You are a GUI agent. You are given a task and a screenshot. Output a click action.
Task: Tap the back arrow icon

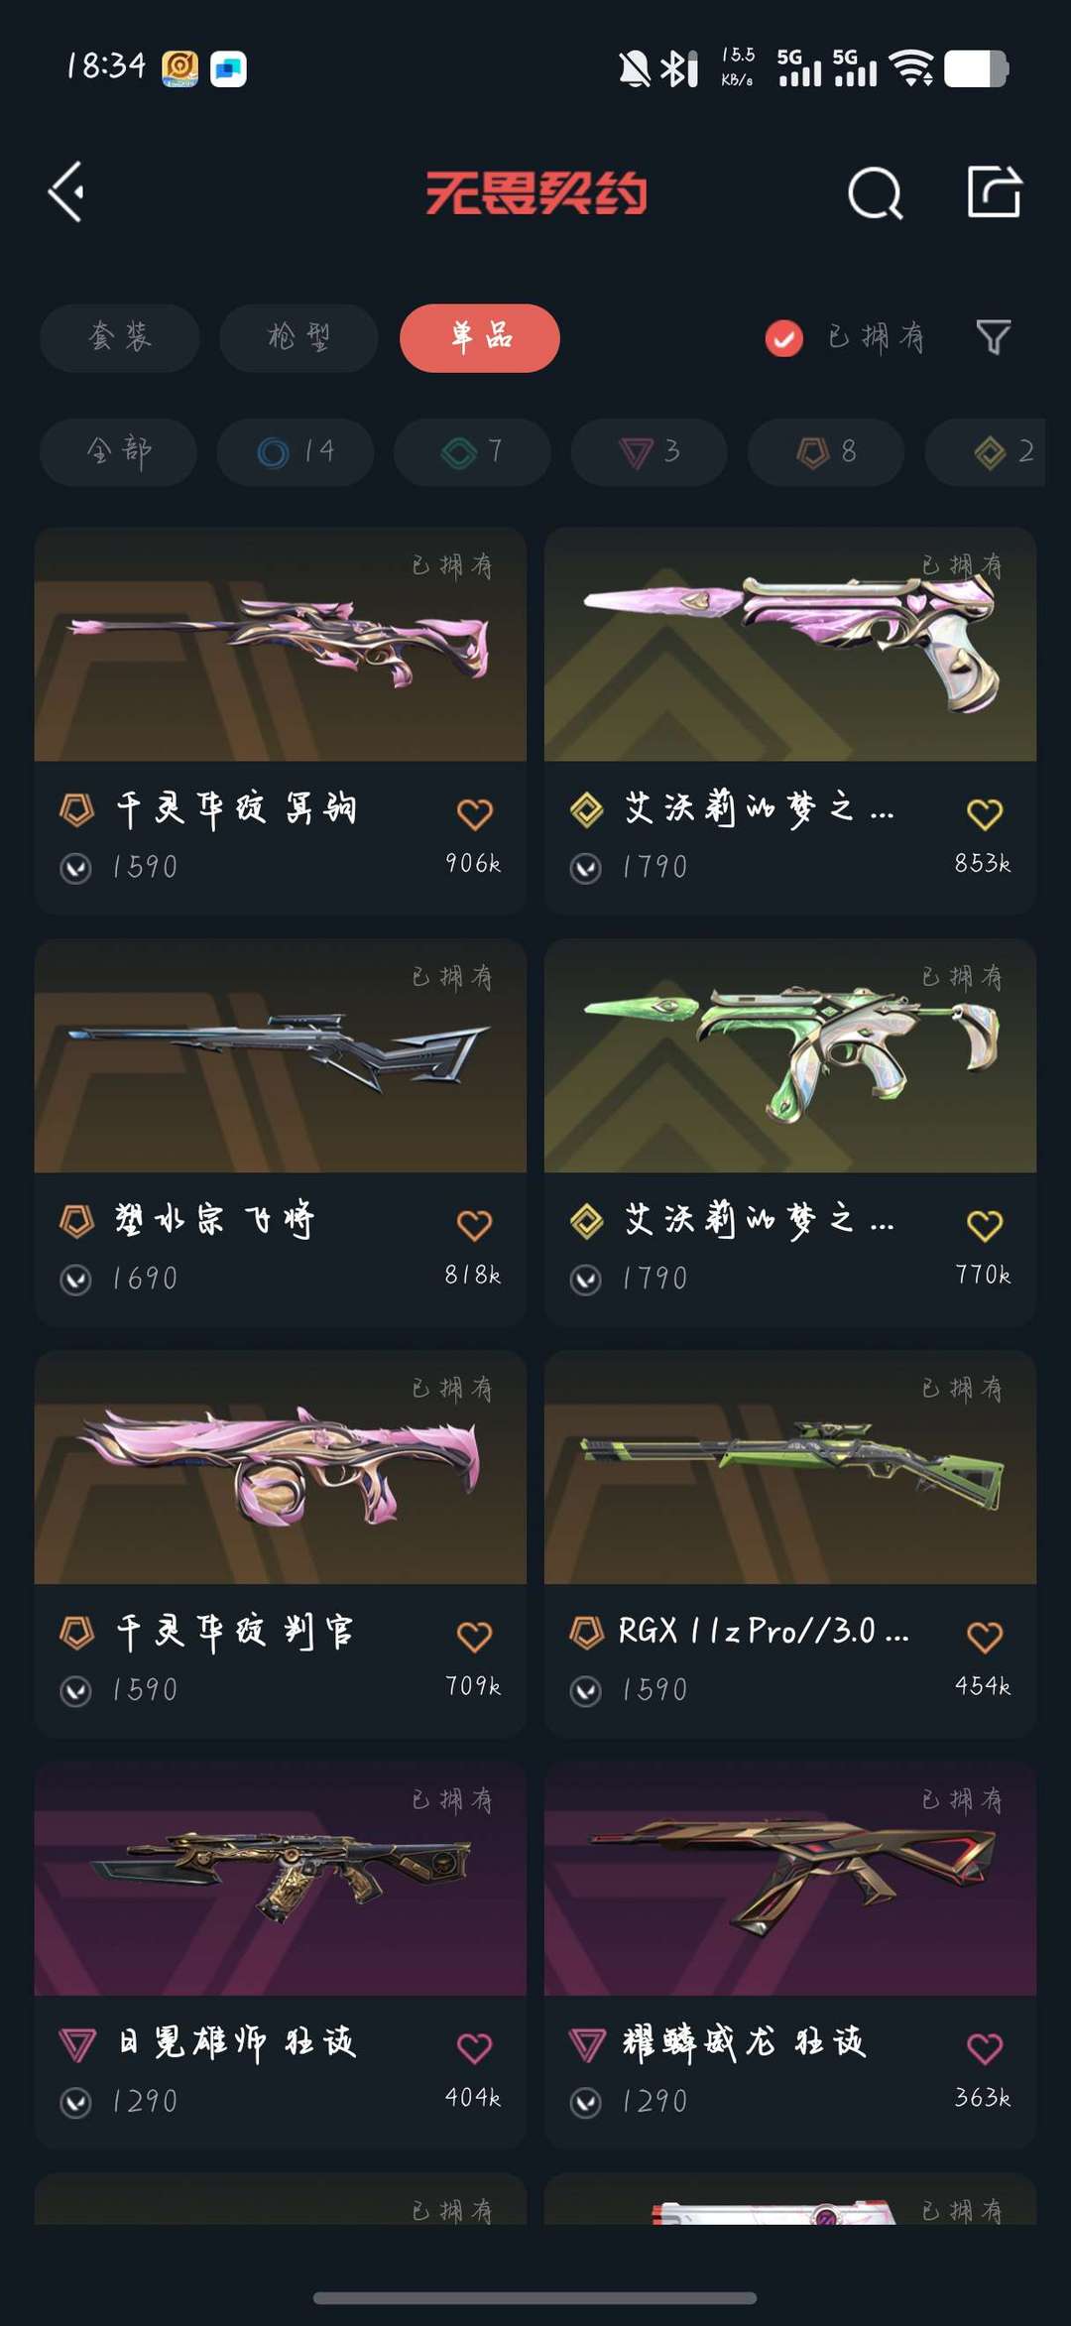(66, 192)
